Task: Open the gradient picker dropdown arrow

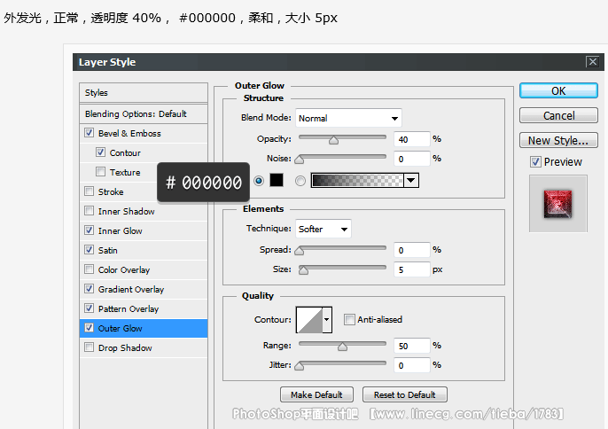Action: [410, 181]
